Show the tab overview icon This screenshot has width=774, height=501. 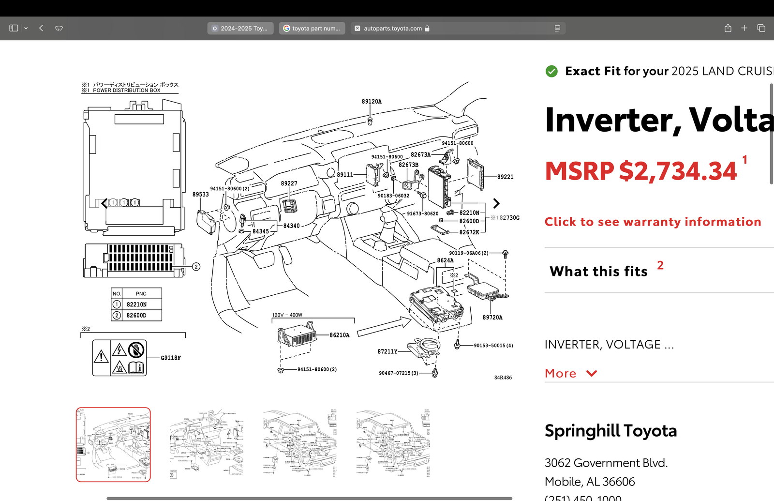coord(761,28)
